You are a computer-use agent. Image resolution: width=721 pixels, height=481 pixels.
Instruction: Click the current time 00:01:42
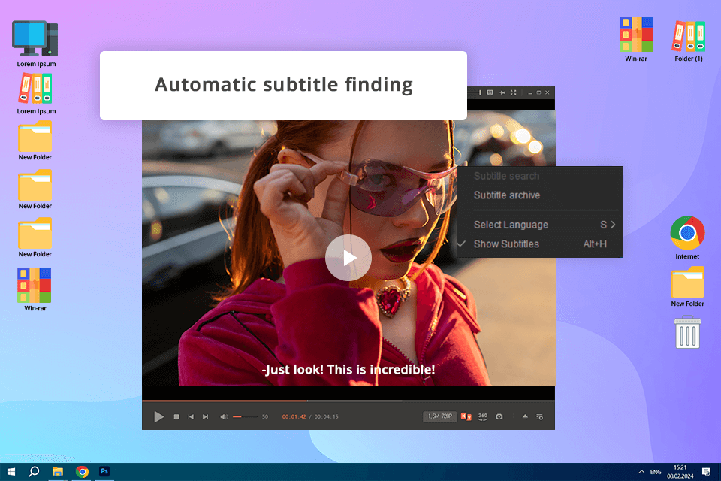point(294,416)
